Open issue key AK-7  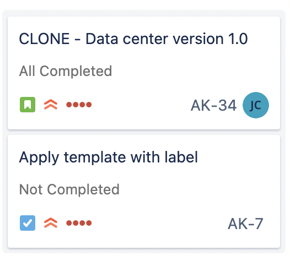coord(245,224)
